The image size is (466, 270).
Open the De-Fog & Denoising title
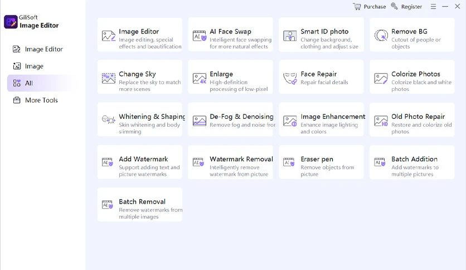point(241,117)
